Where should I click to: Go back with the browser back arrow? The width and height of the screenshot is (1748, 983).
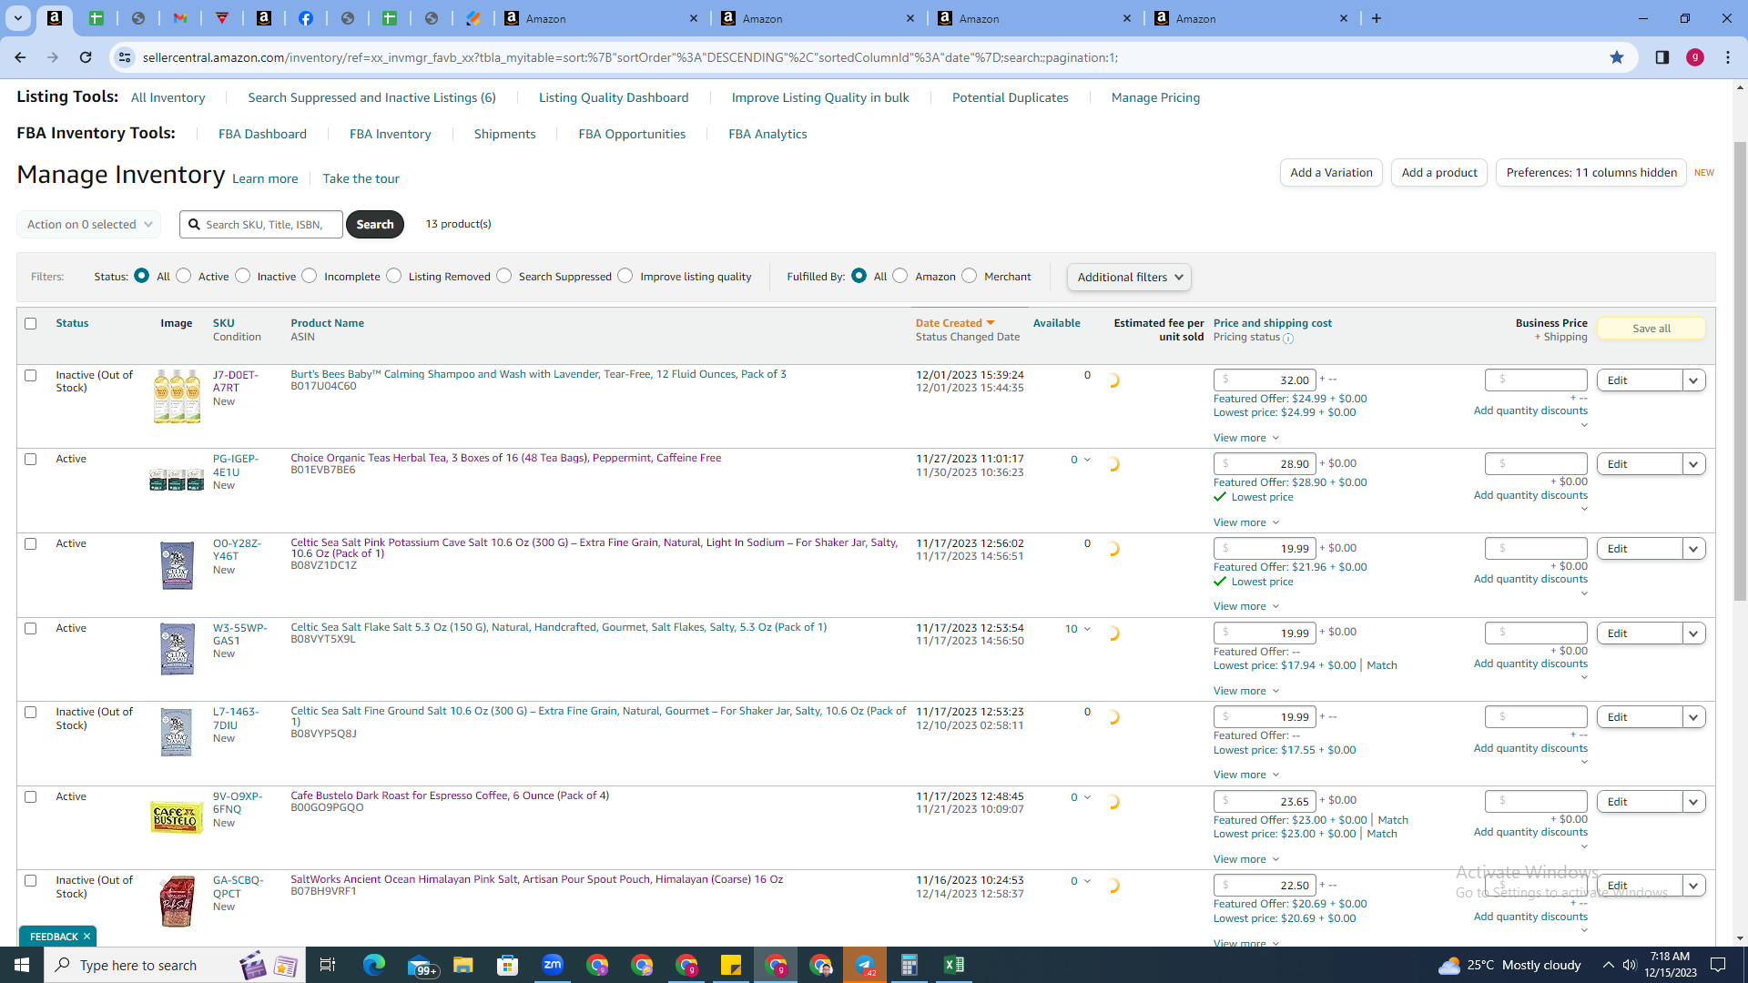tap(20, 57)
